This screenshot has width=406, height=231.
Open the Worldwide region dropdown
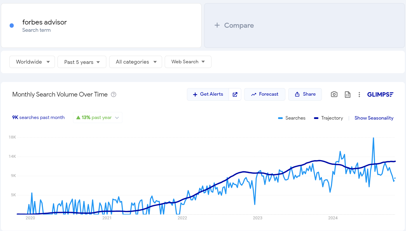pyautogui.click(x=32, y=62)
